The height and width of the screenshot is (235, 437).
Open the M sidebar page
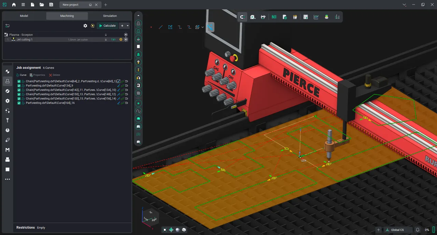pos(8,150)
